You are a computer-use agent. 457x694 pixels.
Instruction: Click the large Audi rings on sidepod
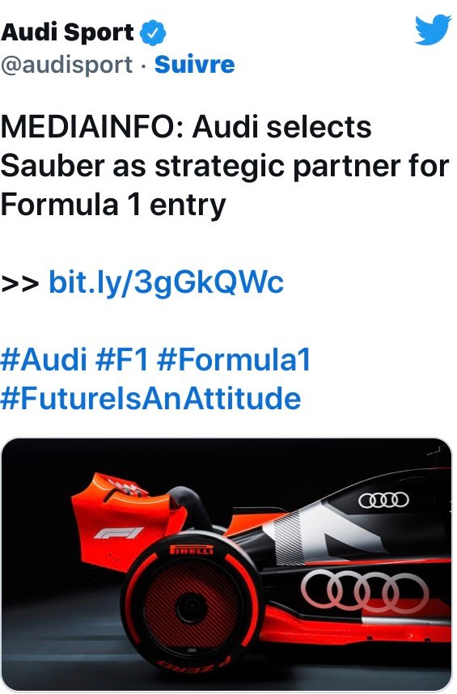[365, 592]
